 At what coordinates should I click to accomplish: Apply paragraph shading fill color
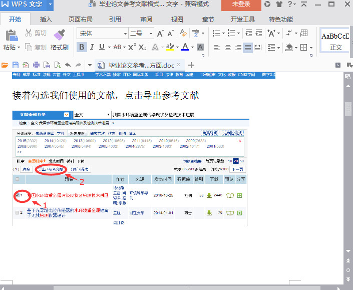point(289,47)
